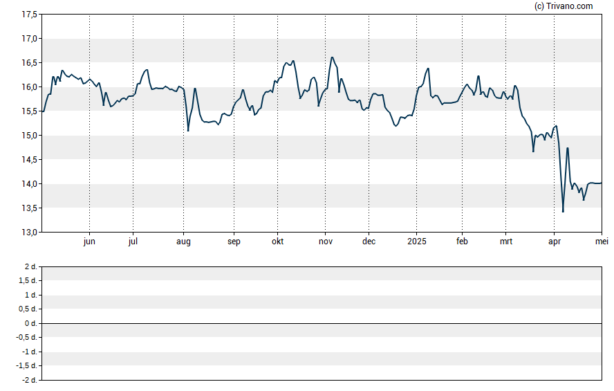
Task: Click the 'jun' month label
Action: [89, 242]
